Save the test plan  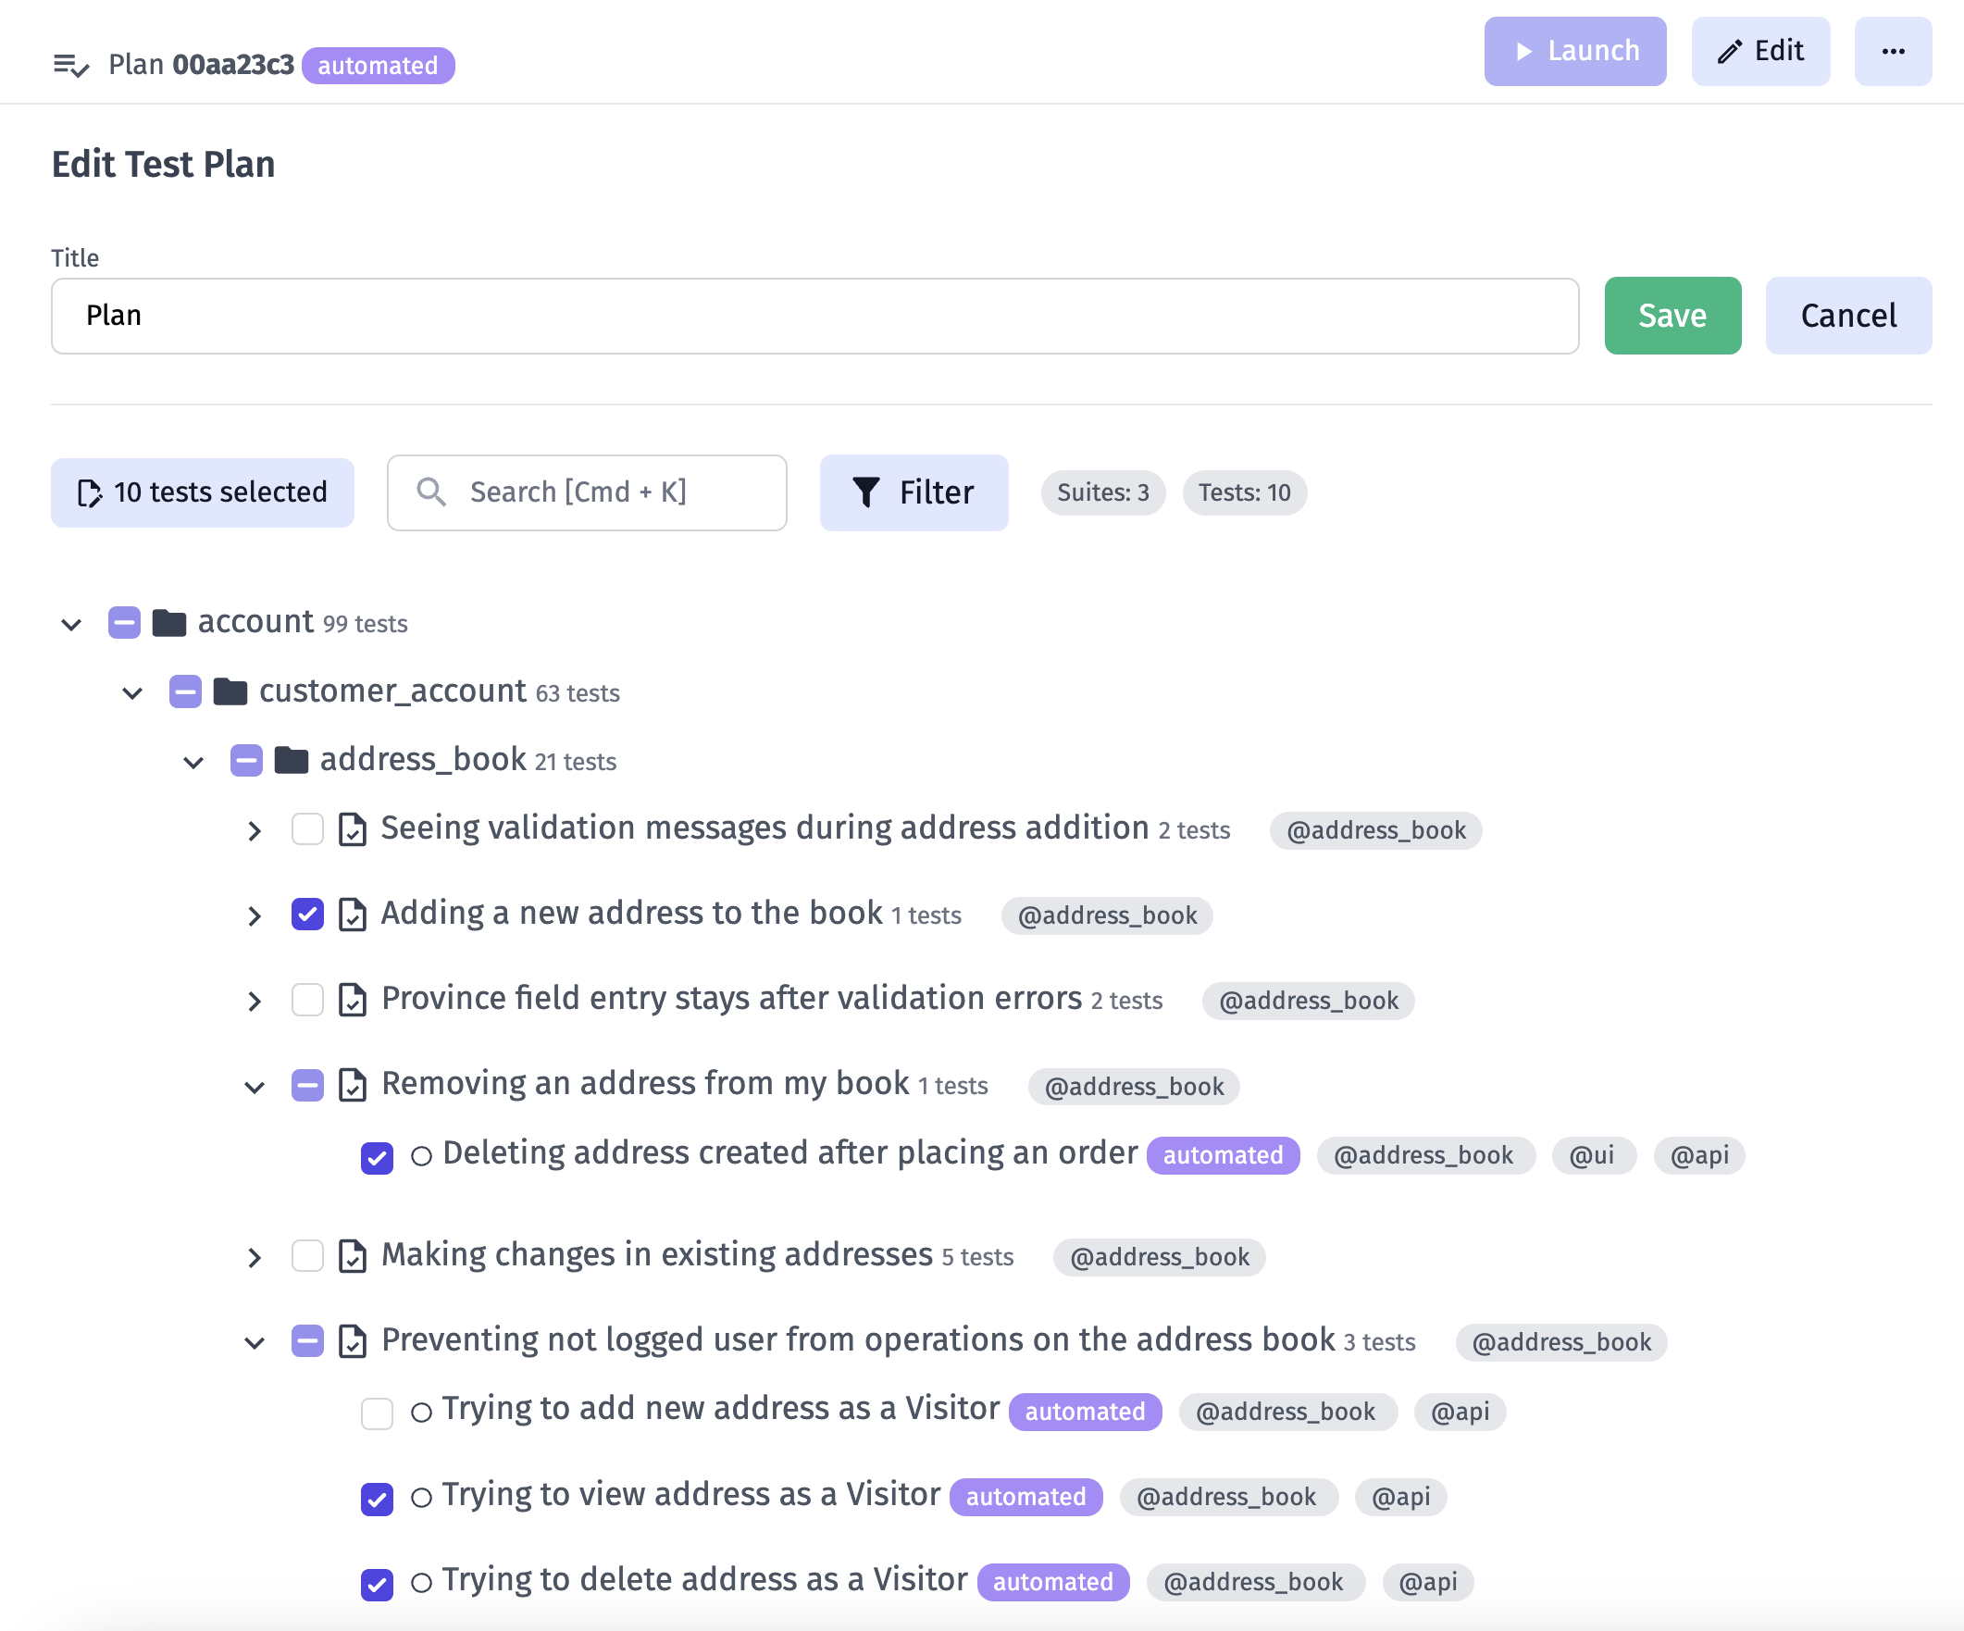(x=1672, y=315)
